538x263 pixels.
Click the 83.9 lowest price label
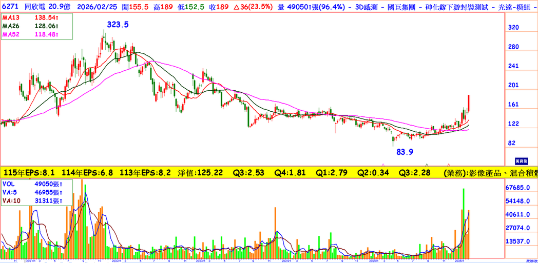point(405,152)
